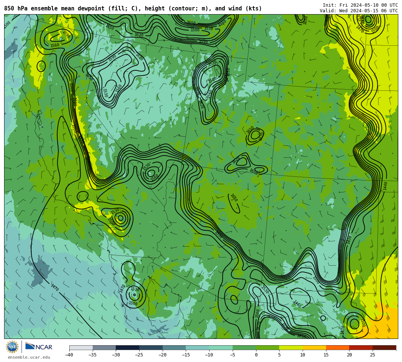The image size is (402, 362).
Task: Click the -15 colorbar tick label
Action: click(x=186, y=355)
